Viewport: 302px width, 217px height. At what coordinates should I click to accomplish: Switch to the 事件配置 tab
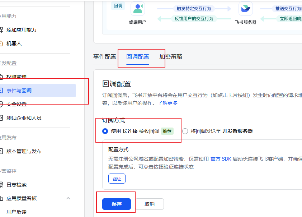105,56
